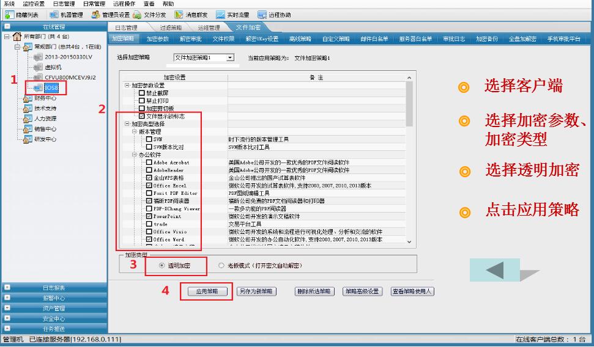Collapse 加密类型选择 node
Viewport: 594px width, 347px height.
pyautogui.click(x=127, y=124)
